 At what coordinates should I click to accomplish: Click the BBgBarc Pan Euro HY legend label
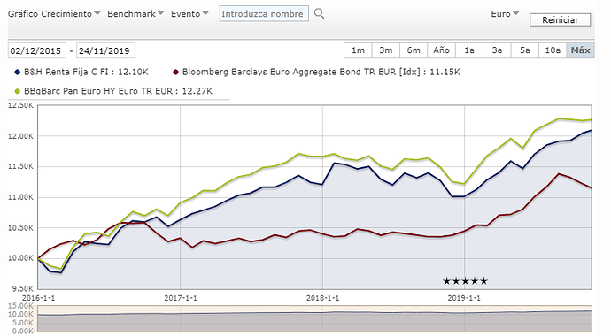tap(118, 91)
